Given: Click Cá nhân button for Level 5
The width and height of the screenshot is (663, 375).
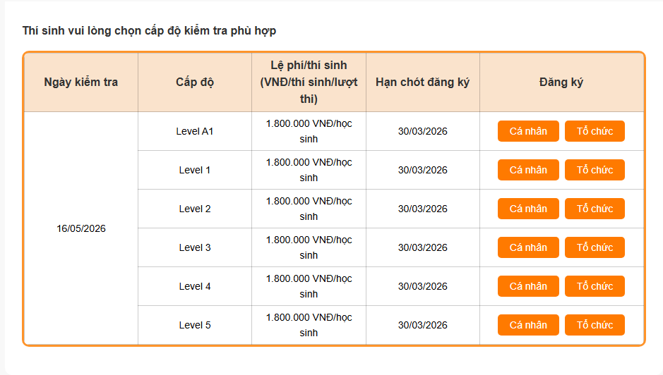Looking at the screenshot, I should (528, 325).
